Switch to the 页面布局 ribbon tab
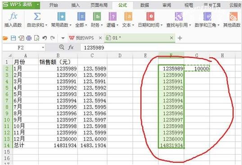Viewport: 242px width, 165px height. [99, 5]
